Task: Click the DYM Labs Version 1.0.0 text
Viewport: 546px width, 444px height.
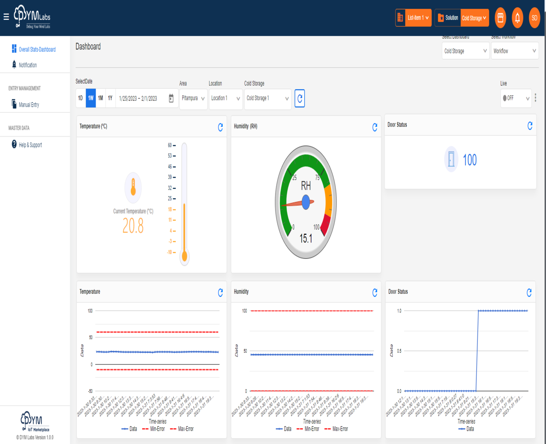Action: point(35,437)
